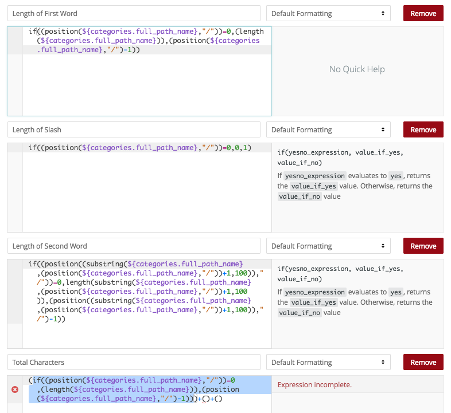Remove the Total Characters calculation
Viewport: 451px width, 413px height.
click(423, 362)
